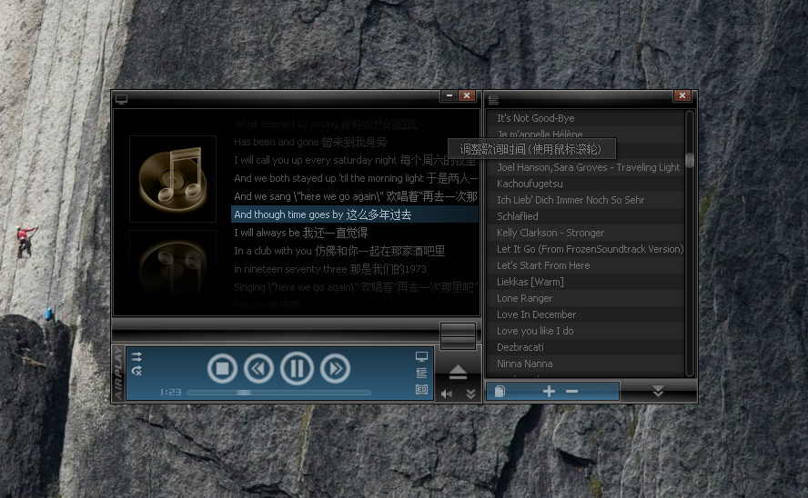Select "Love In December" in playlist
Image resolution: width=808 pixels, height=498 pixels.
point(536,314)
